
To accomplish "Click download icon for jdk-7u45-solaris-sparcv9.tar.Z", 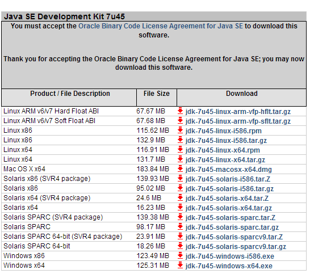I will pyautogui.click(x=180, y=237).
